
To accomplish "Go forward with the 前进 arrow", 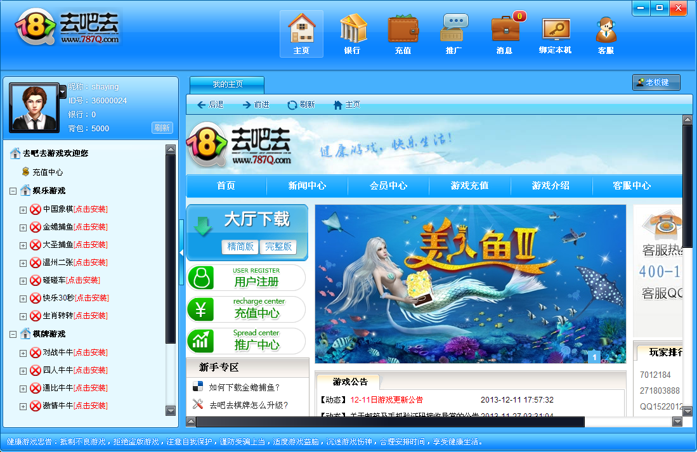I will [x=256, y=105].
